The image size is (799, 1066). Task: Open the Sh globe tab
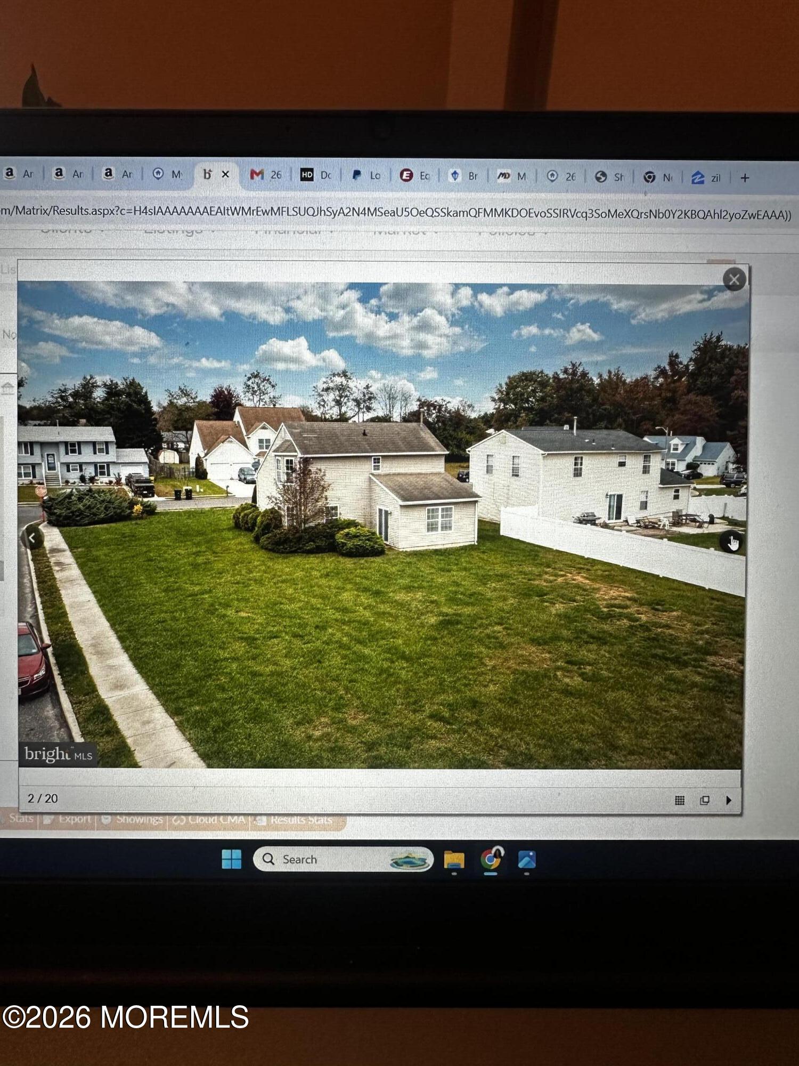pos(610,177)
